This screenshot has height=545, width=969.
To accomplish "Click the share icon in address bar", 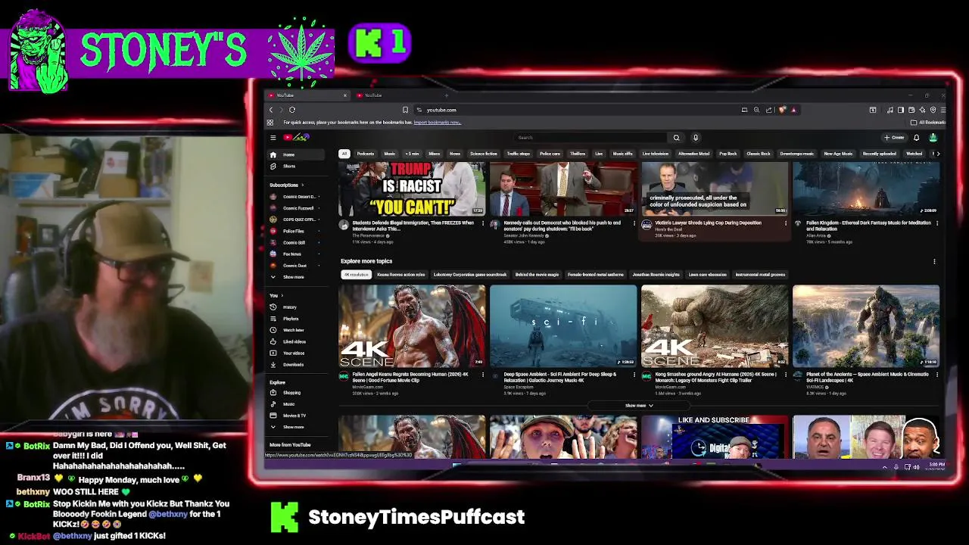I will point(769,110).
